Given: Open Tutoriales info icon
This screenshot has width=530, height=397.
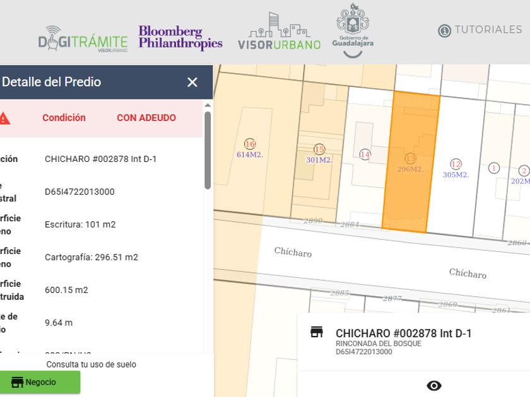Looking at the screenshot, I should tap(444, 31).
